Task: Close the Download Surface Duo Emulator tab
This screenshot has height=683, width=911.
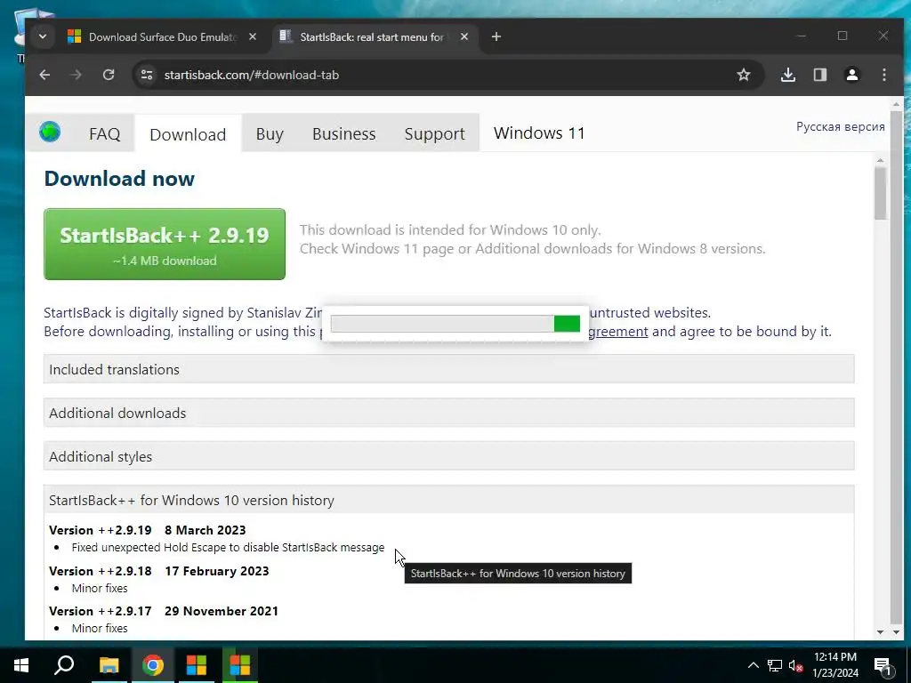Action: (253, 36)
